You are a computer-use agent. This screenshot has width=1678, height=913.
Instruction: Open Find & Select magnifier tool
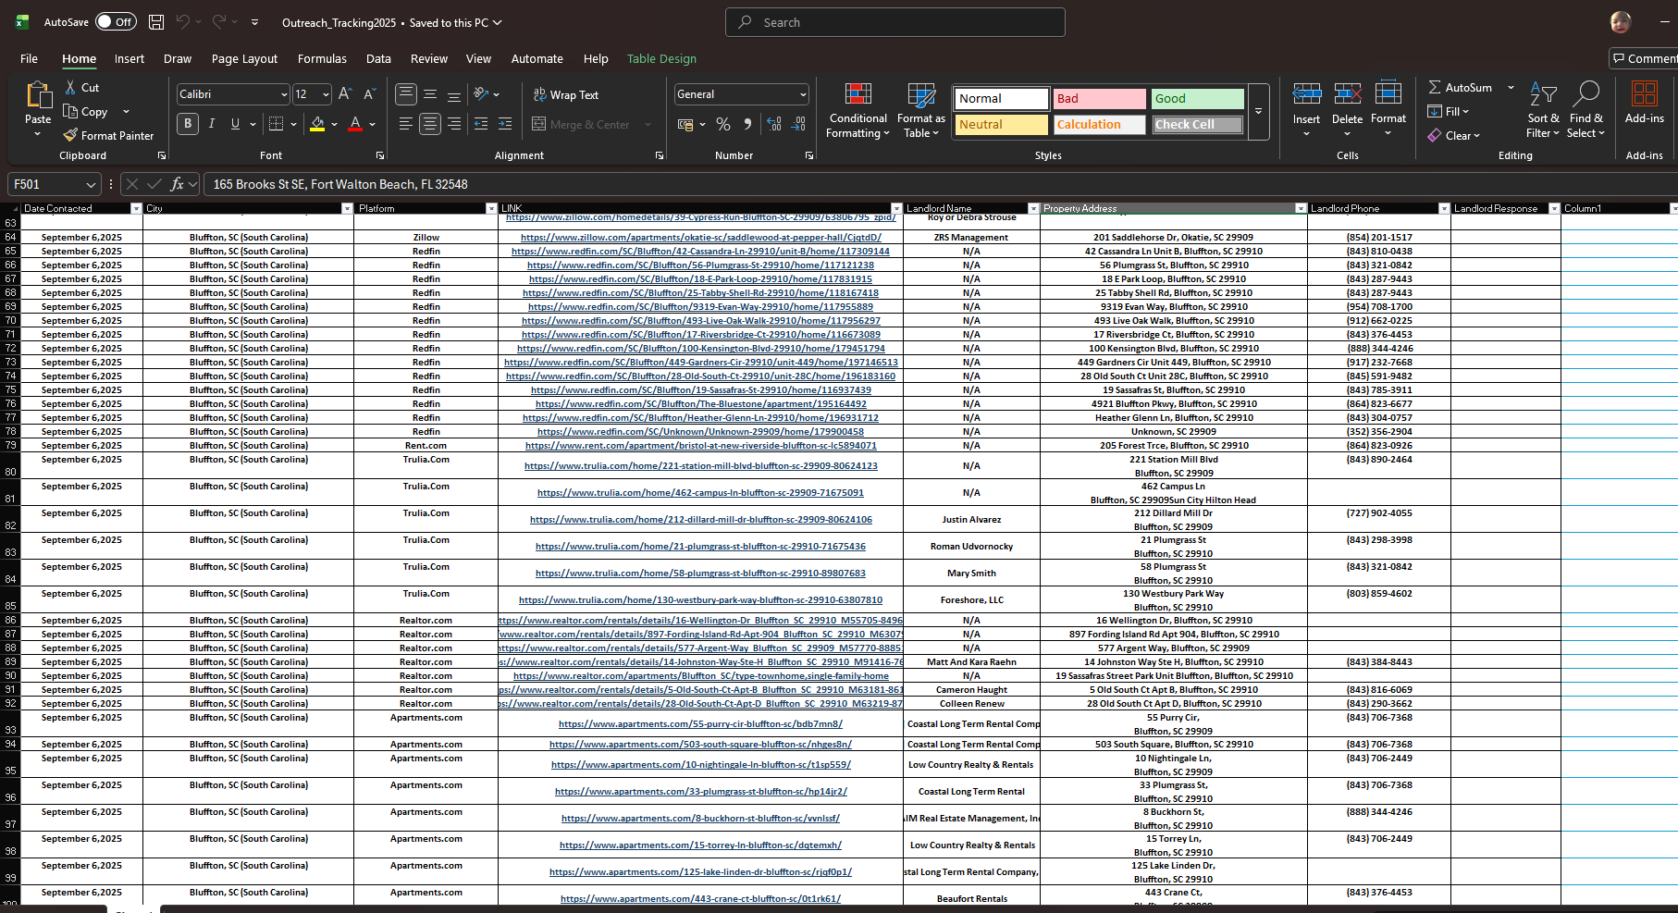1586,93
